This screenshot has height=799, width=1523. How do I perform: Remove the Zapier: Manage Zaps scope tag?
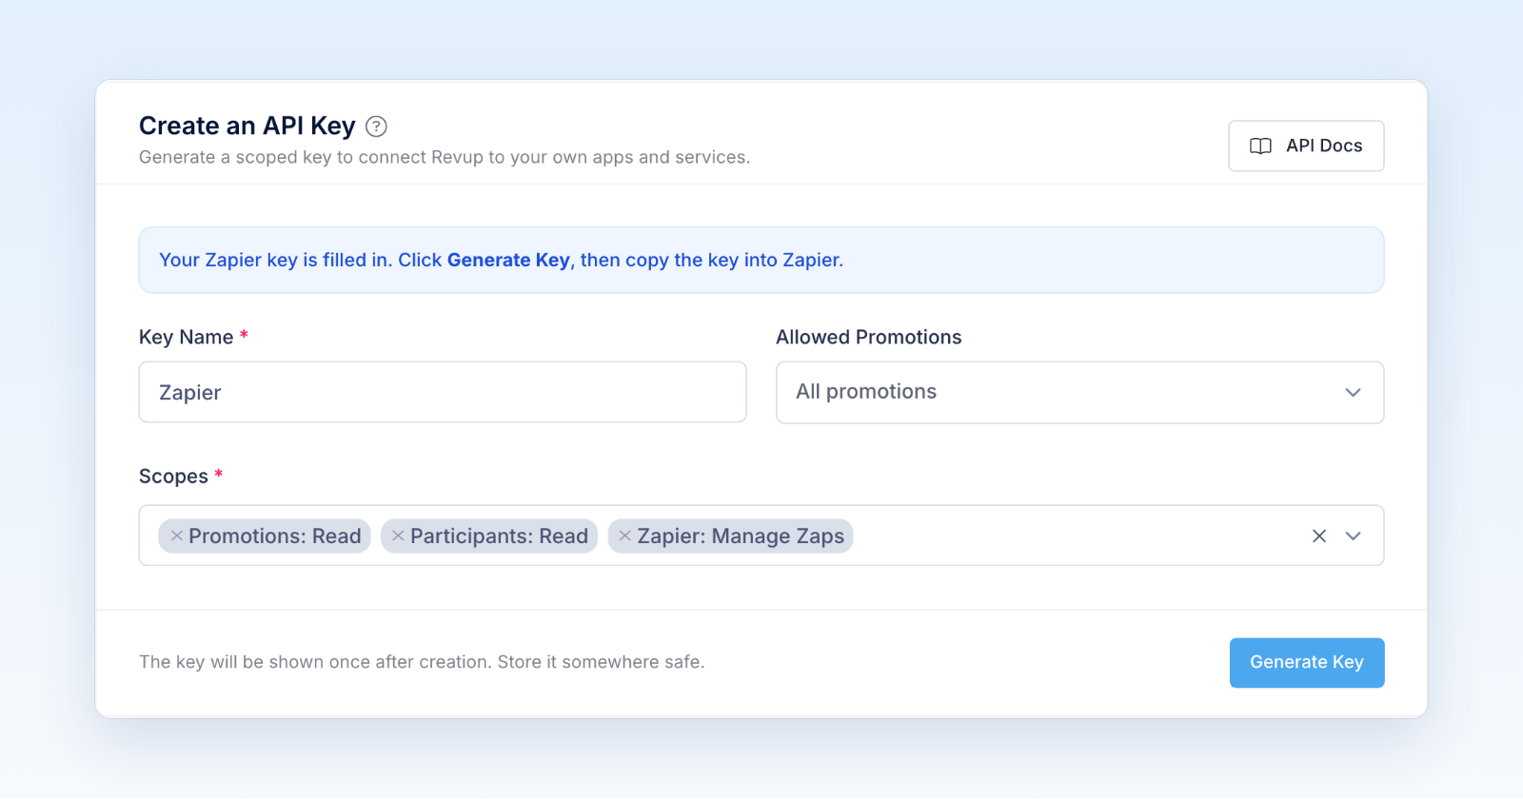coord(625,536)
